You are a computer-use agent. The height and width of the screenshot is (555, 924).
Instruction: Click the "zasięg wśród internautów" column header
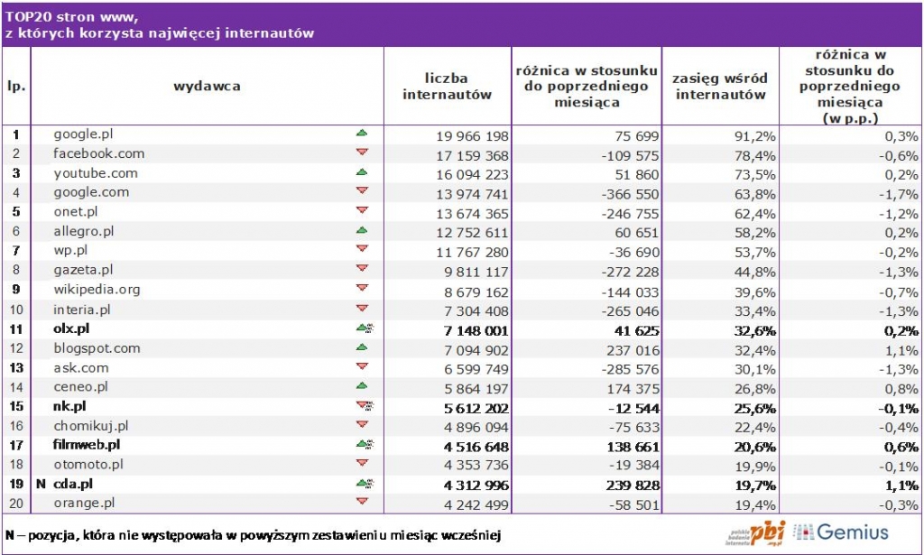720,86
